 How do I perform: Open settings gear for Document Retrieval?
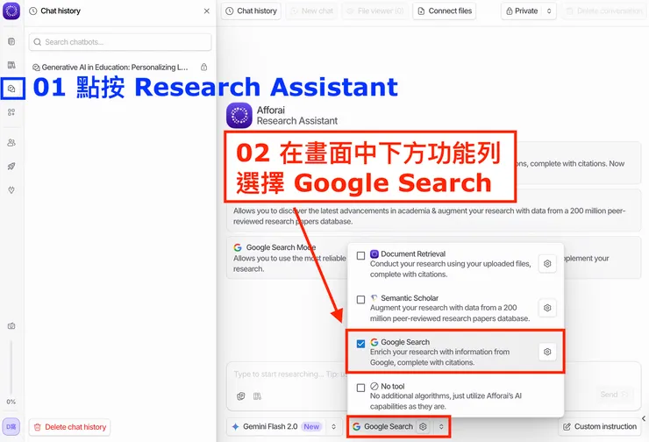pyautogui.click(x=547, y=264)
